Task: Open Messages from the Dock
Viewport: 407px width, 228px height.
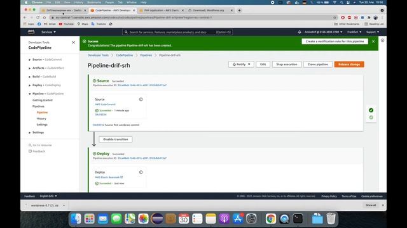Action: pyautogui.click(x=116, y=218)
